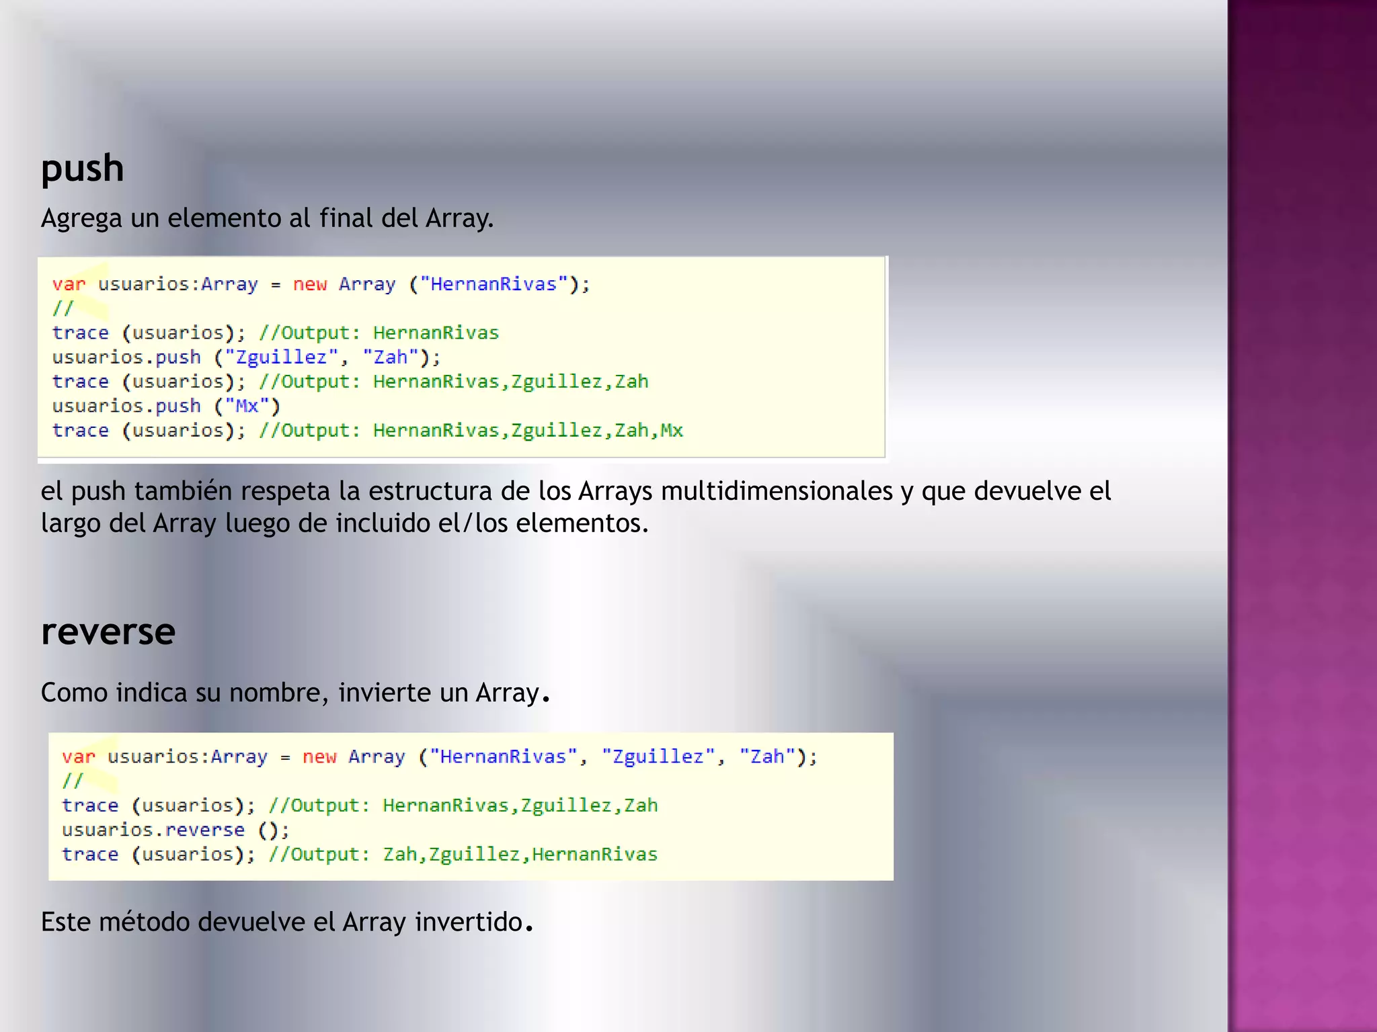
Task: Click the reverse example code box
Action: point(471,806)
